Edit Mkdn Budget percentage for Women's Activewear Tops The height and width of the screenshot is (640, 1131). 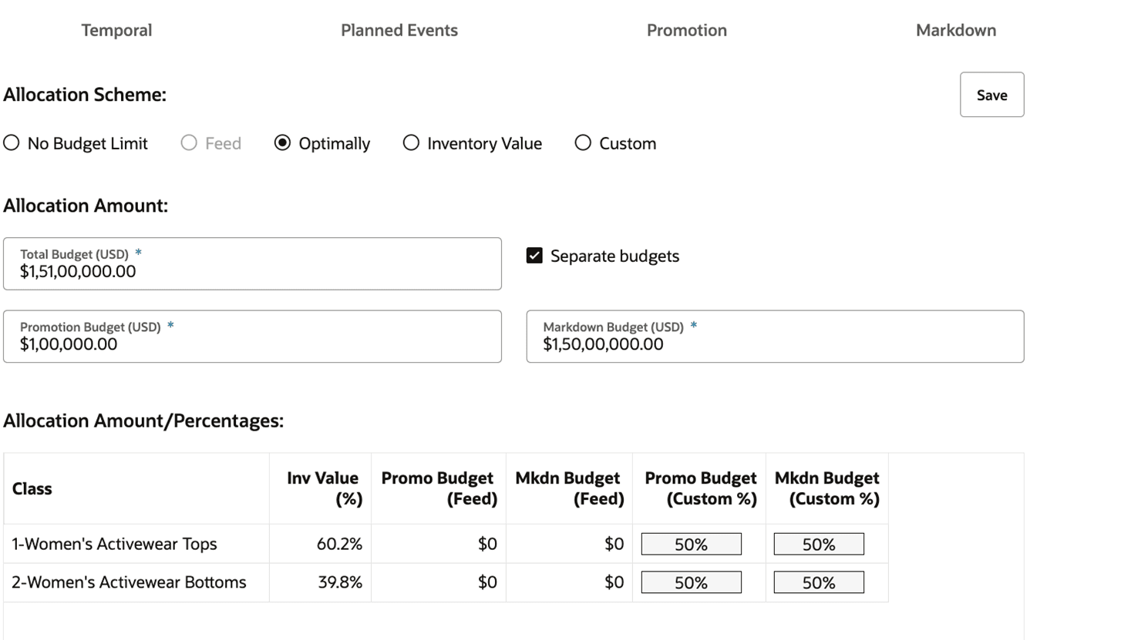[x=818, y=543]
